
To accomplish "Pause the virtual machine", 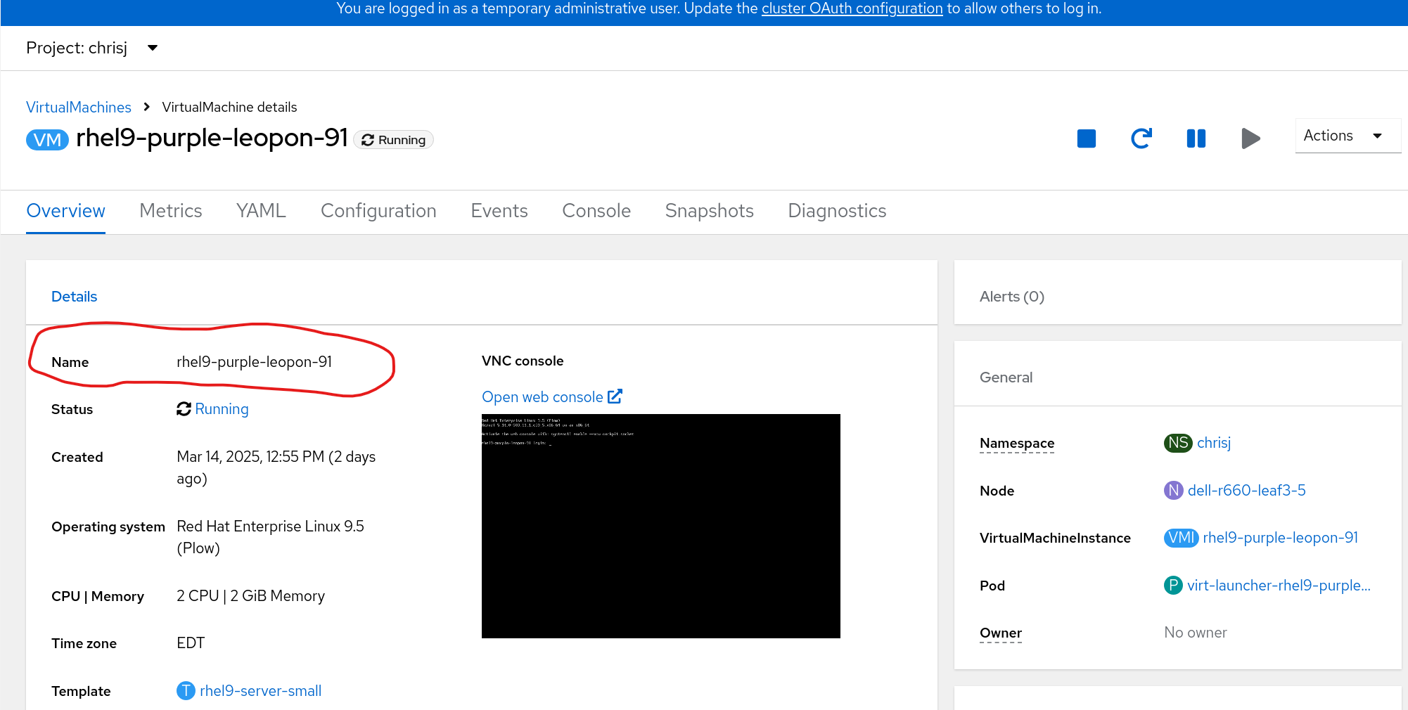I will (1196, 138).
